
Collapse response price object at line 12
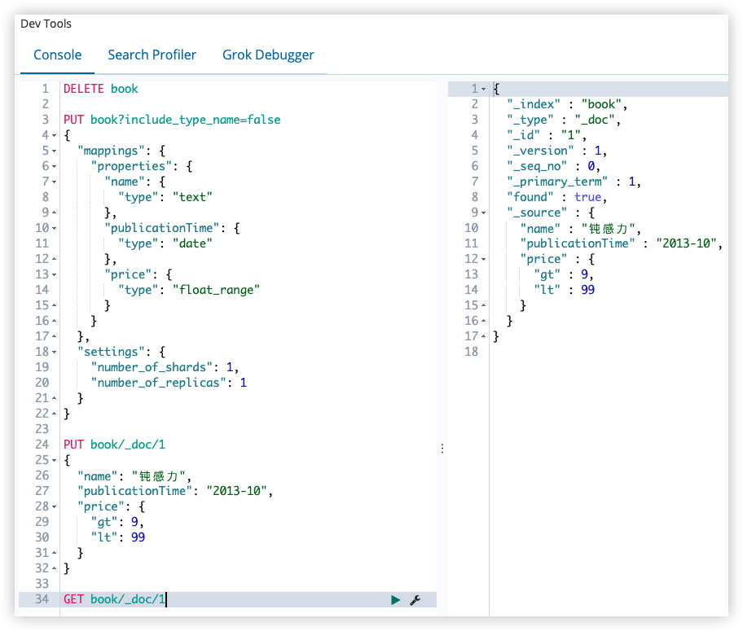coord(483,260)
